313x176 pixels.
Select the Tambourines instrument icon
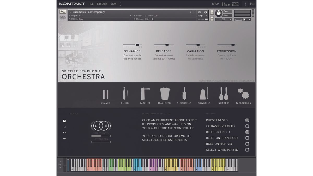click(x=243, y=93)
